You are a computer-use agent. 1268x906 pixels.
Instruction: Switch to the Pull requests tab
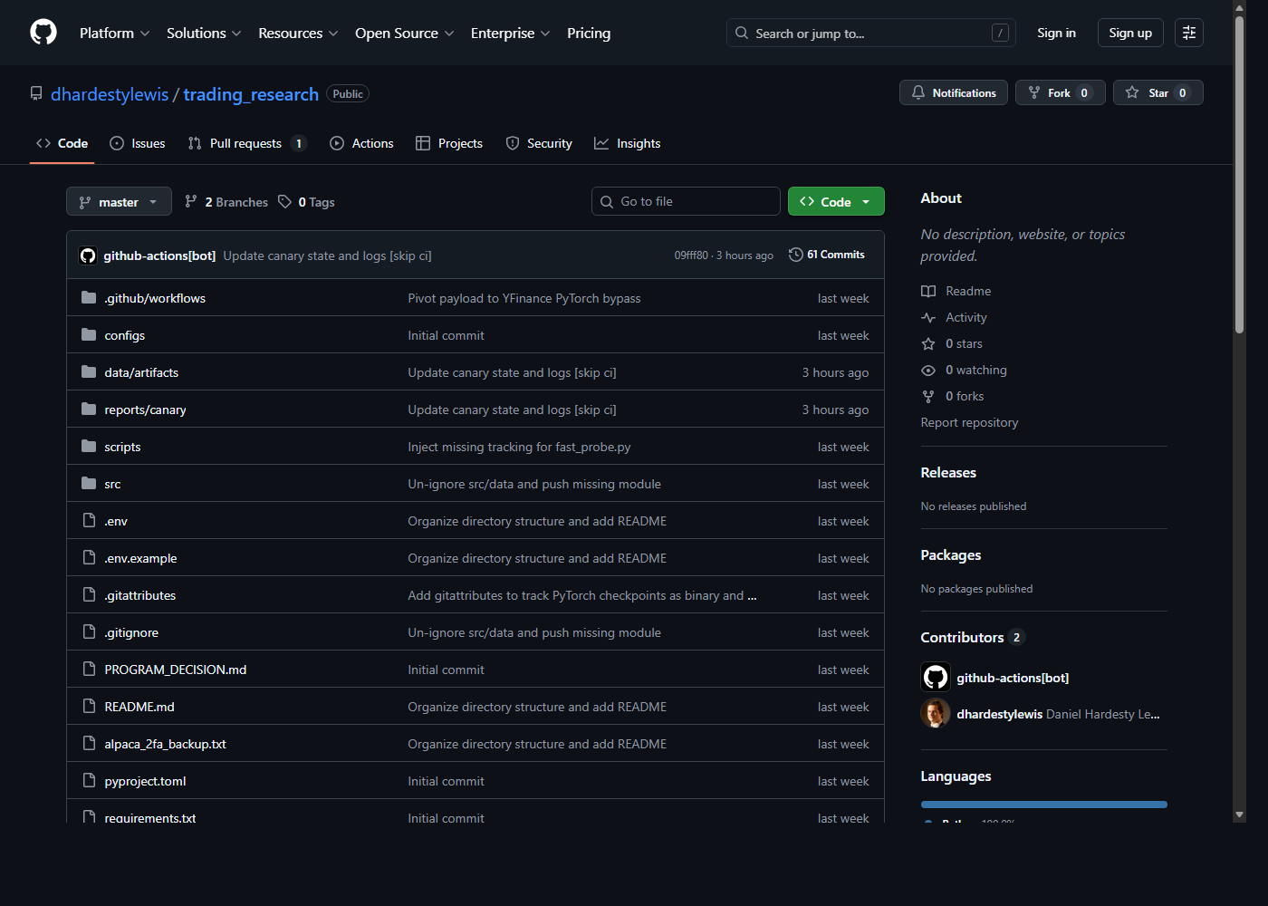click(x=245, y=143)
